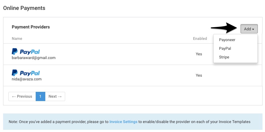Image resolution: width=265 pixels, height=132 pixels.
Task: Open the Add payment provider dropdown
Action: click(249, 29)
